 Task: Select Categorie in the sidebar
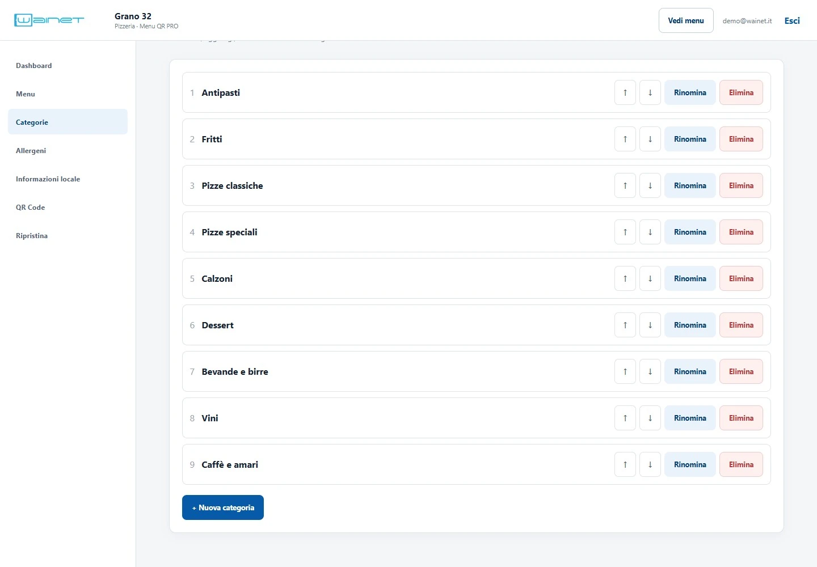pos(68,122)
